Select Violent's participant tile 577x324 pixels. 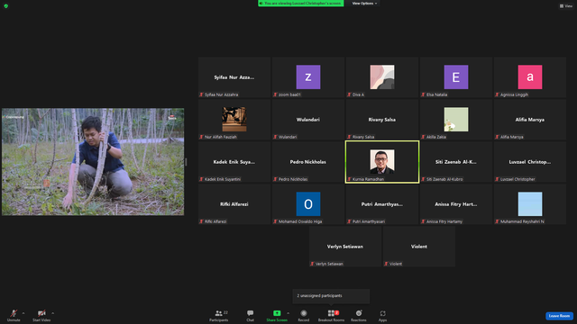tap(419, 246)
